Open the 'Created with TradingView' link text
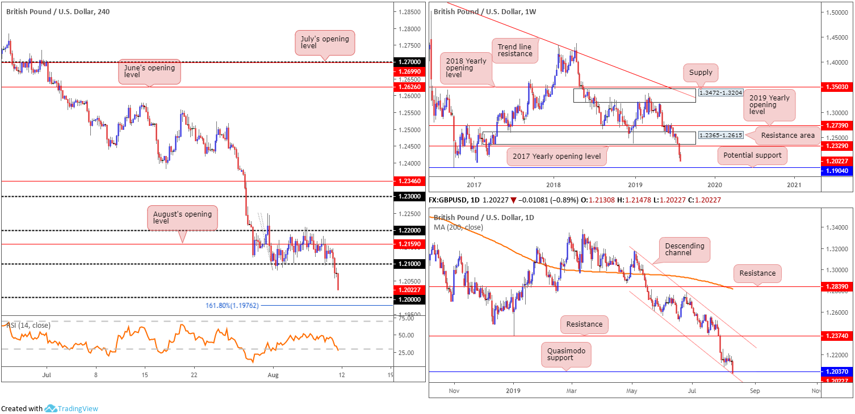The width and height of the screenshot is (855, 414). [49, 408]
